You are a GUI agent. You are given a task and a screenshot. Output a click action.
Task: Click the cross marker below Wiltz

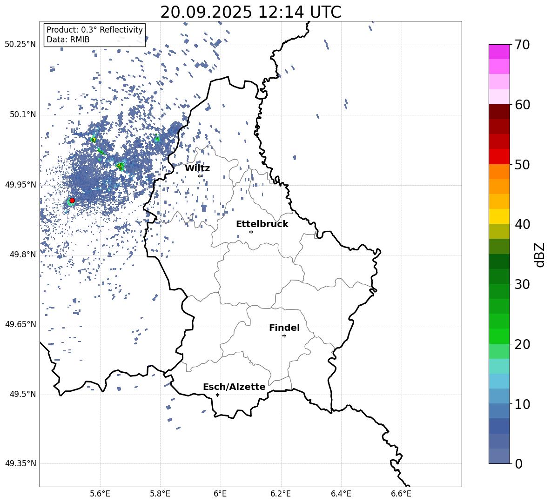point(200,176)
